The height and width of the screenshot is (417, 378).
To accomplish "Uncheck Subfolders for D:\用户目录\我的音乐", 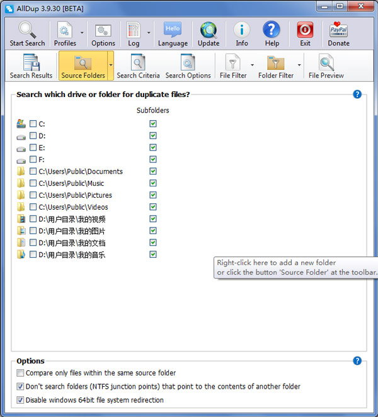I will click(x=153, y=254).
